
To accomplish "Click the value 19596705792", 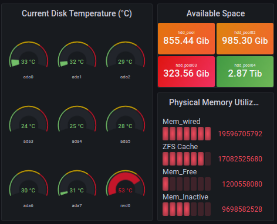I will tap(240, 134).
